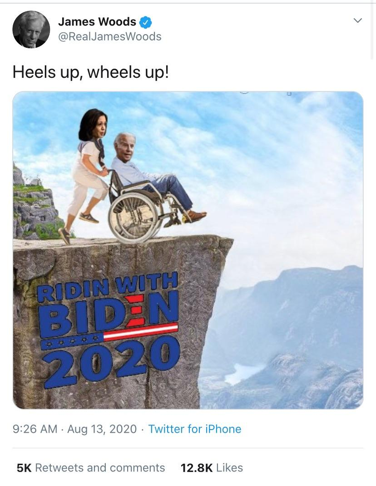The height and width of the screenshot is (486, 376).
Task: Open the James Woods display name
Action: click(97, 22)
